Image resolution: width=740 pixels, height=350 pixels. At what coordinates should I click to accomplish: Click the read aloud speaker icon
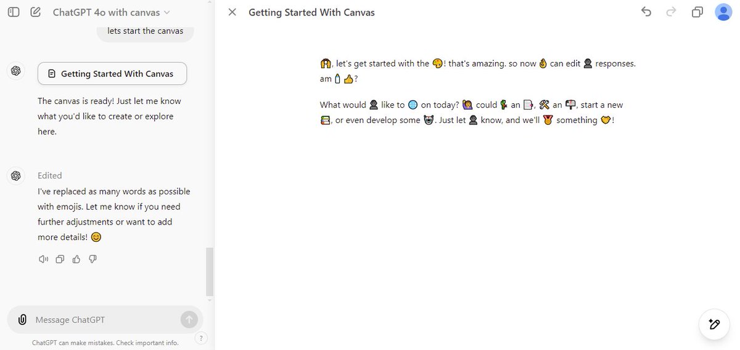(43, 259)
